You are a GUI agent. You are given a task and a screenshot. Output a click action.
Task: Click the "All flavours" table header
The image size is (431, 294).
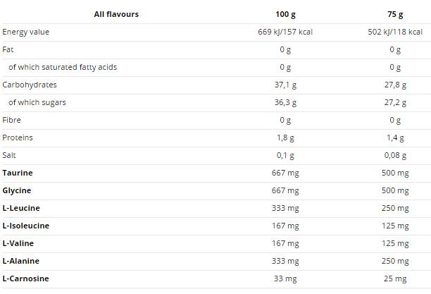pos(116,14)
